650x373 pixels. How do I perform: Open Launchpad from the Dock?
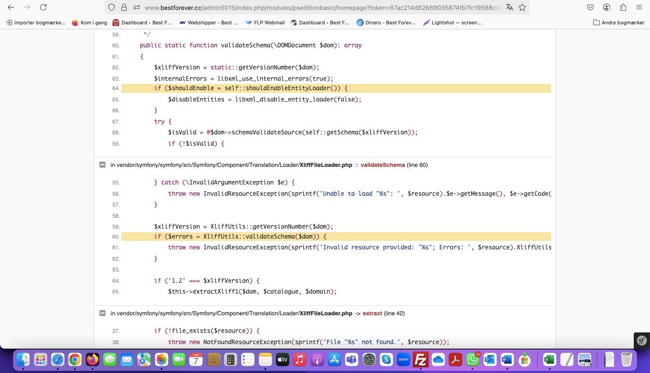point(40,359)
